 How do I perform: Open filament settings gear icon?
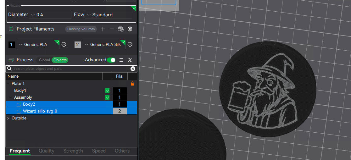pos(130,29)
